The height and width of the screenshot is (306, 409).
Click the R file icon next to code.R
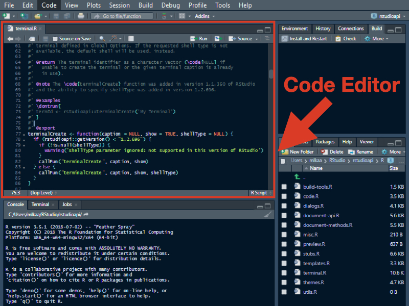pos(297,196)
